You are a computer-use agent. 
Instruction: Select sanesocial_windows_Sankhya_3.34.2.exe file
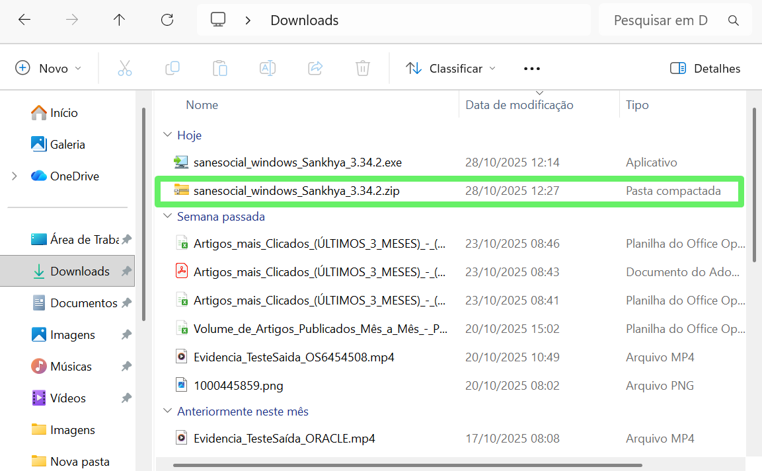coord(297,163)
